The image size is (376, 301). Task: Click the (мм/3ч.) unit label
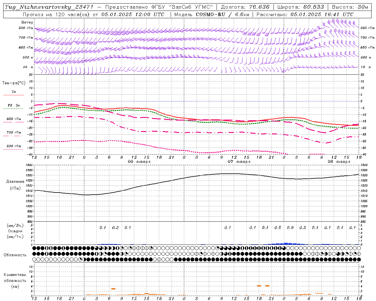click(x=15, y=225)
